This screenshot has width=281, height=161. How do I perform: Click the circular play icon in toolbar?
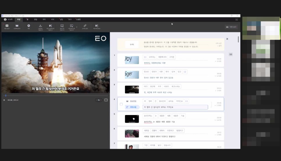click(29, 26)
